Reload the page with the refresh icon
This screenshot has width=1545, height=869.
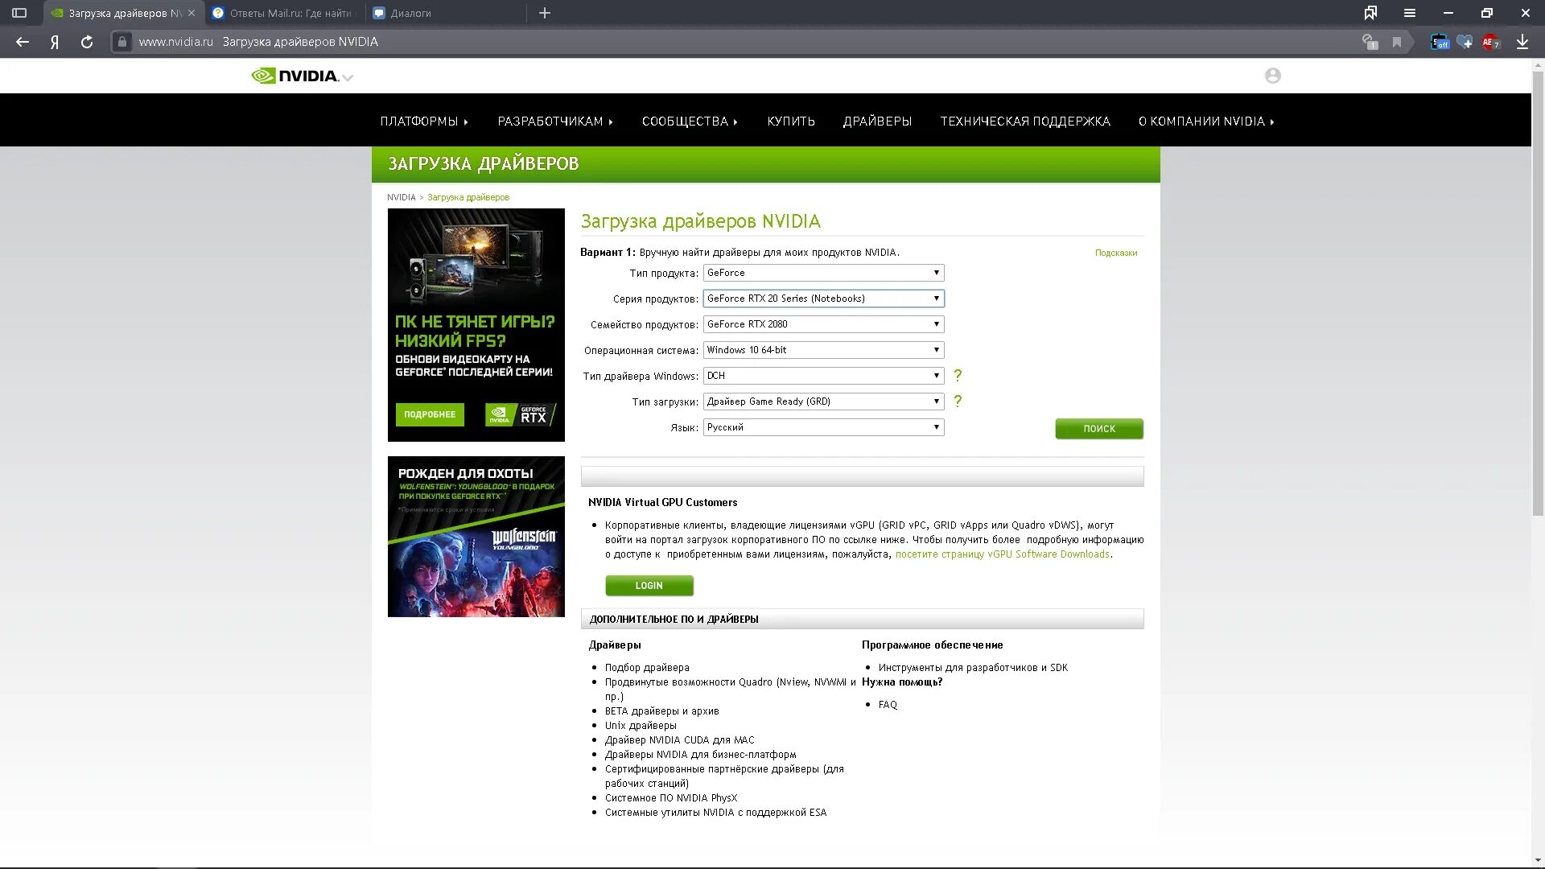(87, 42)
